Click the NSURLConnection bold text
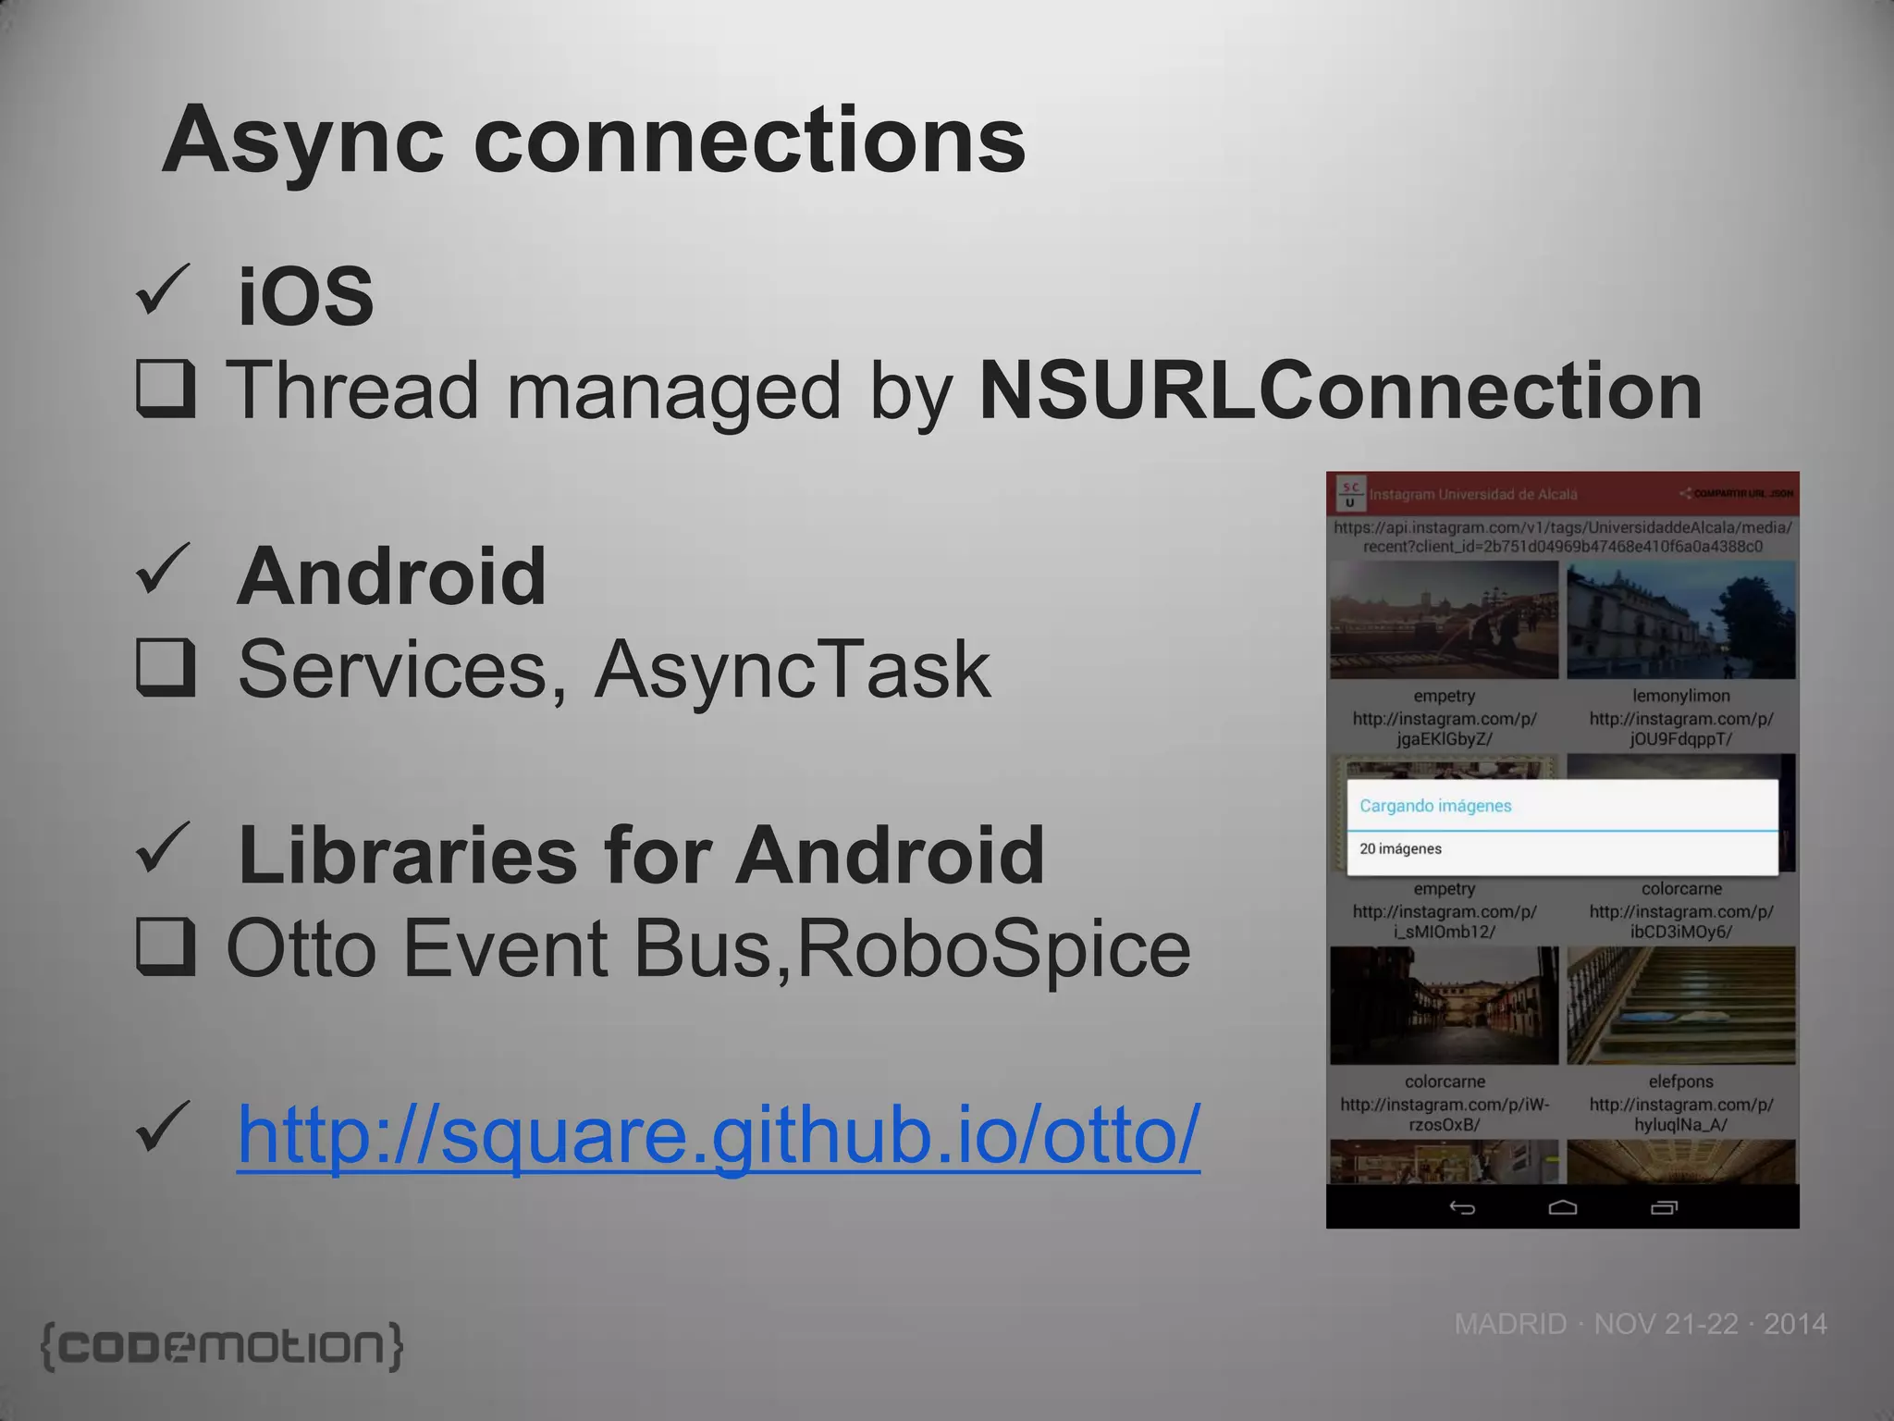Screen dimensions: 1894x1421 pos(1341,390)
